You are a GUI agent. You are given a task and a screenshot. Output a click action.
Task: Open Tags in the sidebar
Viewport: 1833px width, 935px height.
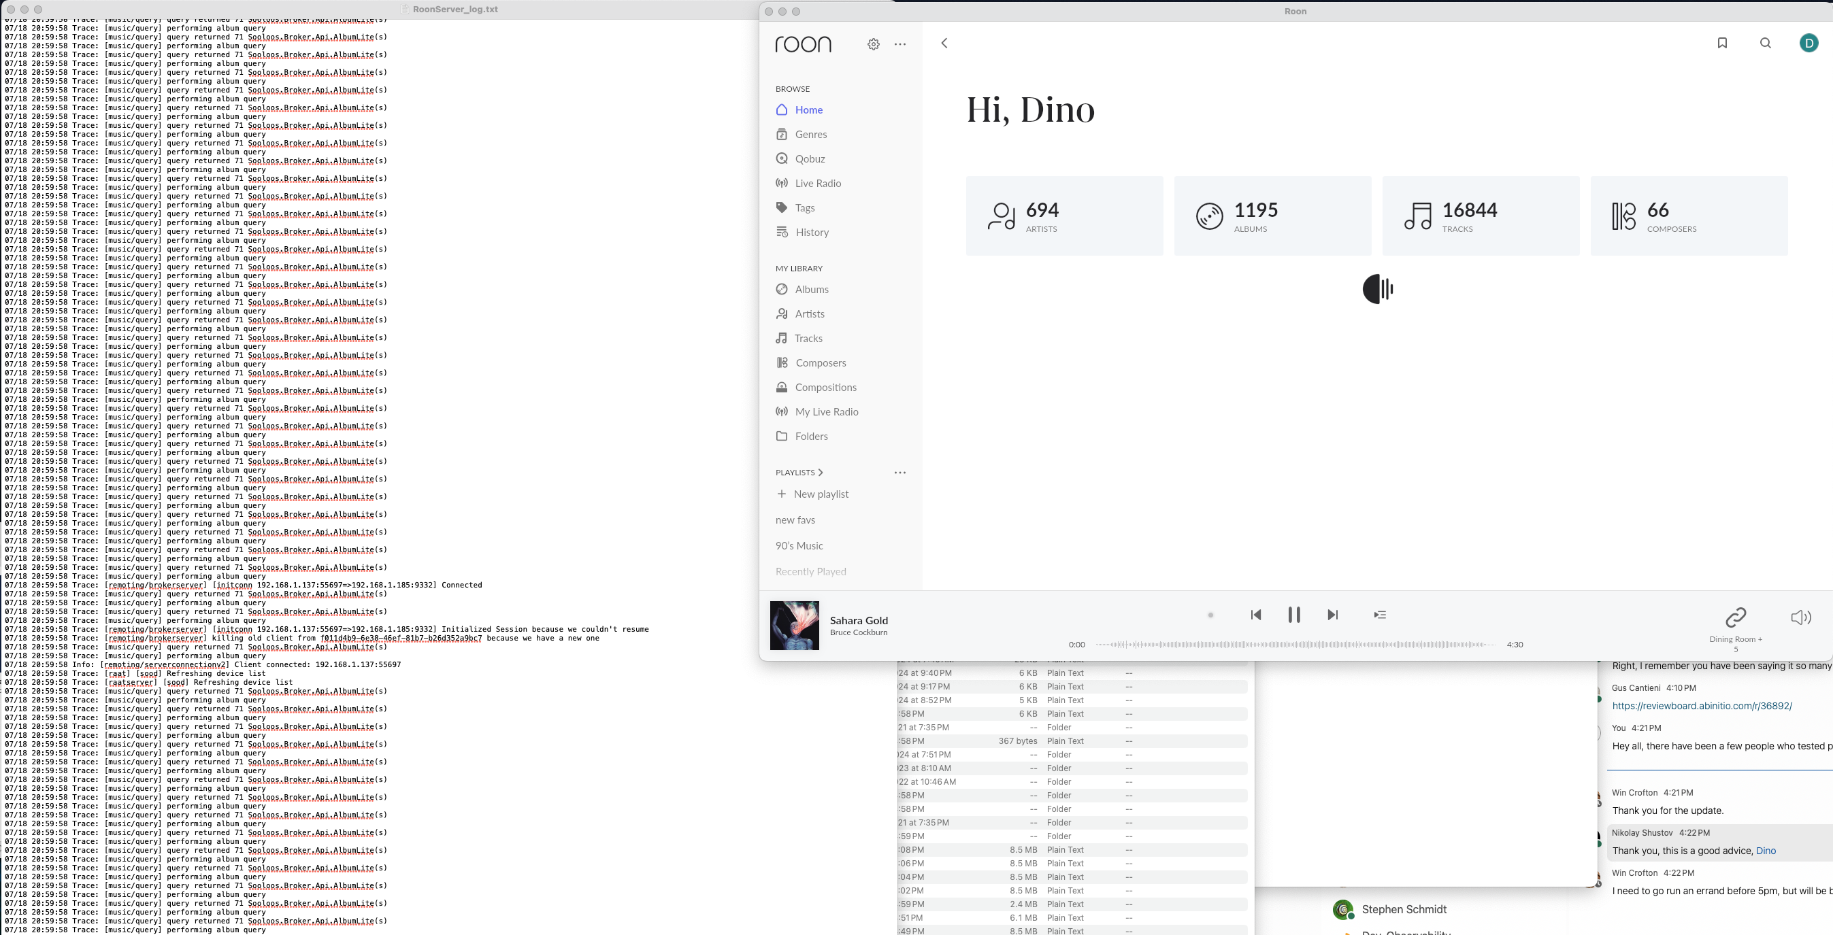pos(805,207)
